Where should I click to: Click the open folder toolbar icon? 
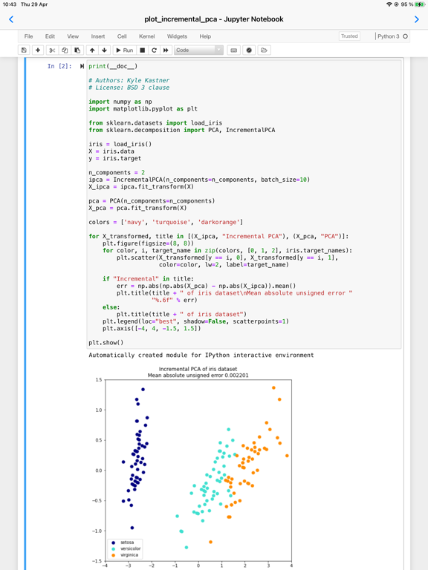pos(265,50)
